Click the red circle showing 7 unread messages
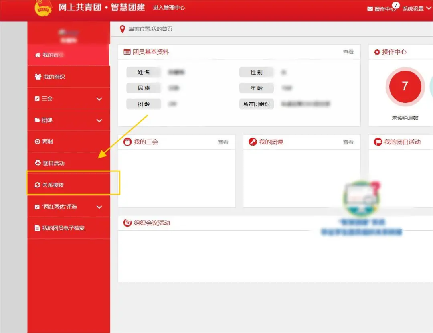433x333 pixels. tap(405, 87)
